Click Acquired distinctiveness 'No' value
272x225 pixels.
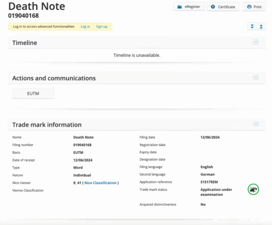(x=203, y=205)
